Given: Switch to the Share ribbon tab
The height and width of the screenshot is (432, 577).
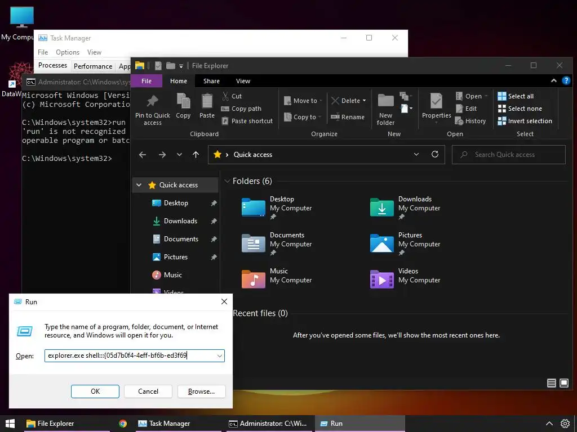Looking at the screenshot, I should coord(212,81).
